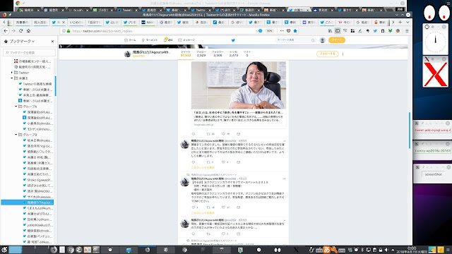Click the Firefox account globe icon in toolbar
Screen dimensions: 452x254
398,31
